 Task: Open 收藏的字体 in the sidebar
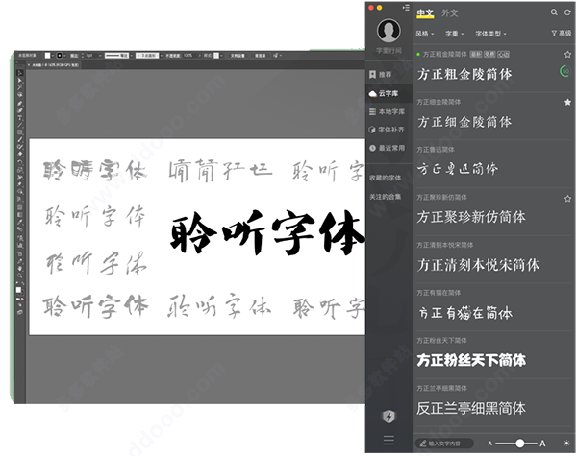point(386,178)
